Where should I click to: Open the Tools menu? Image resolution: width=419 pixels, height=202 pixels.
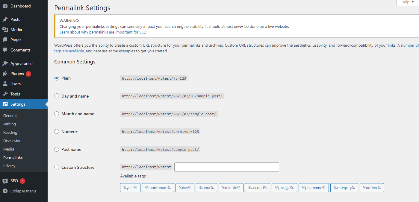24,94
